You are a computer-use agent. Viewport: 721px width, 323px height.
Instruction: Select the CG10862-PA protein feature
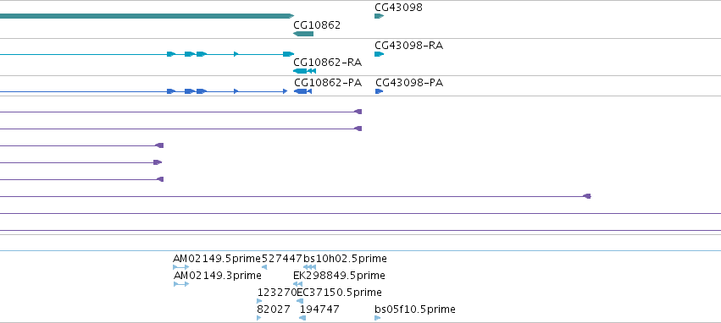303,91
